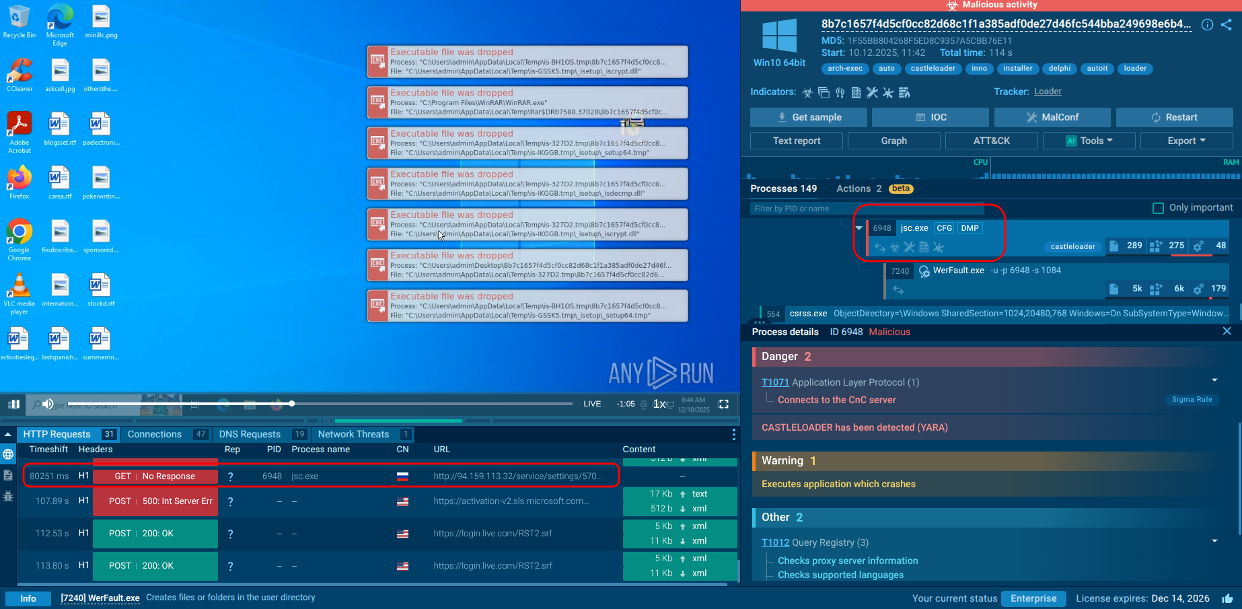
Task: Click the file events counter icon on jsc.exe
Action: click(x=1115, y=246)
